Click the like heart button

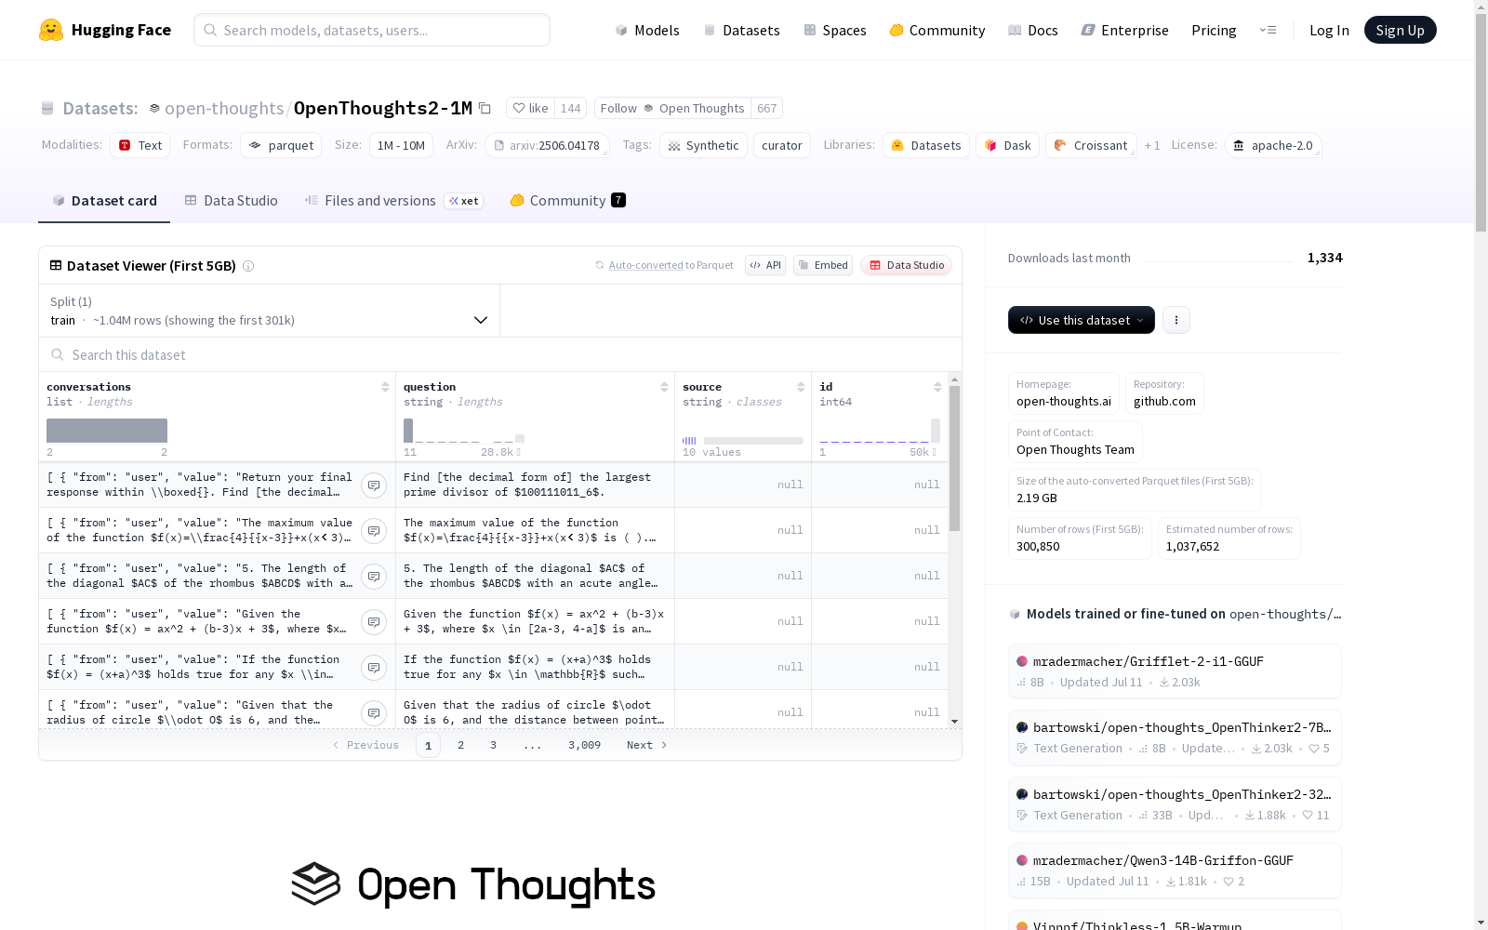pos(531,108)
